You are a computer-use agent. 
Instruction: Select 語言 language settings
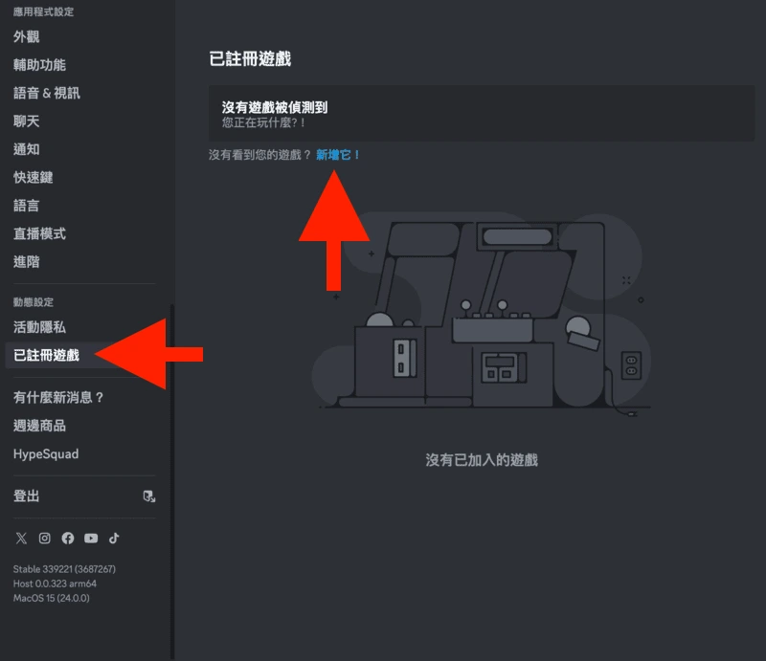[27, 206]
